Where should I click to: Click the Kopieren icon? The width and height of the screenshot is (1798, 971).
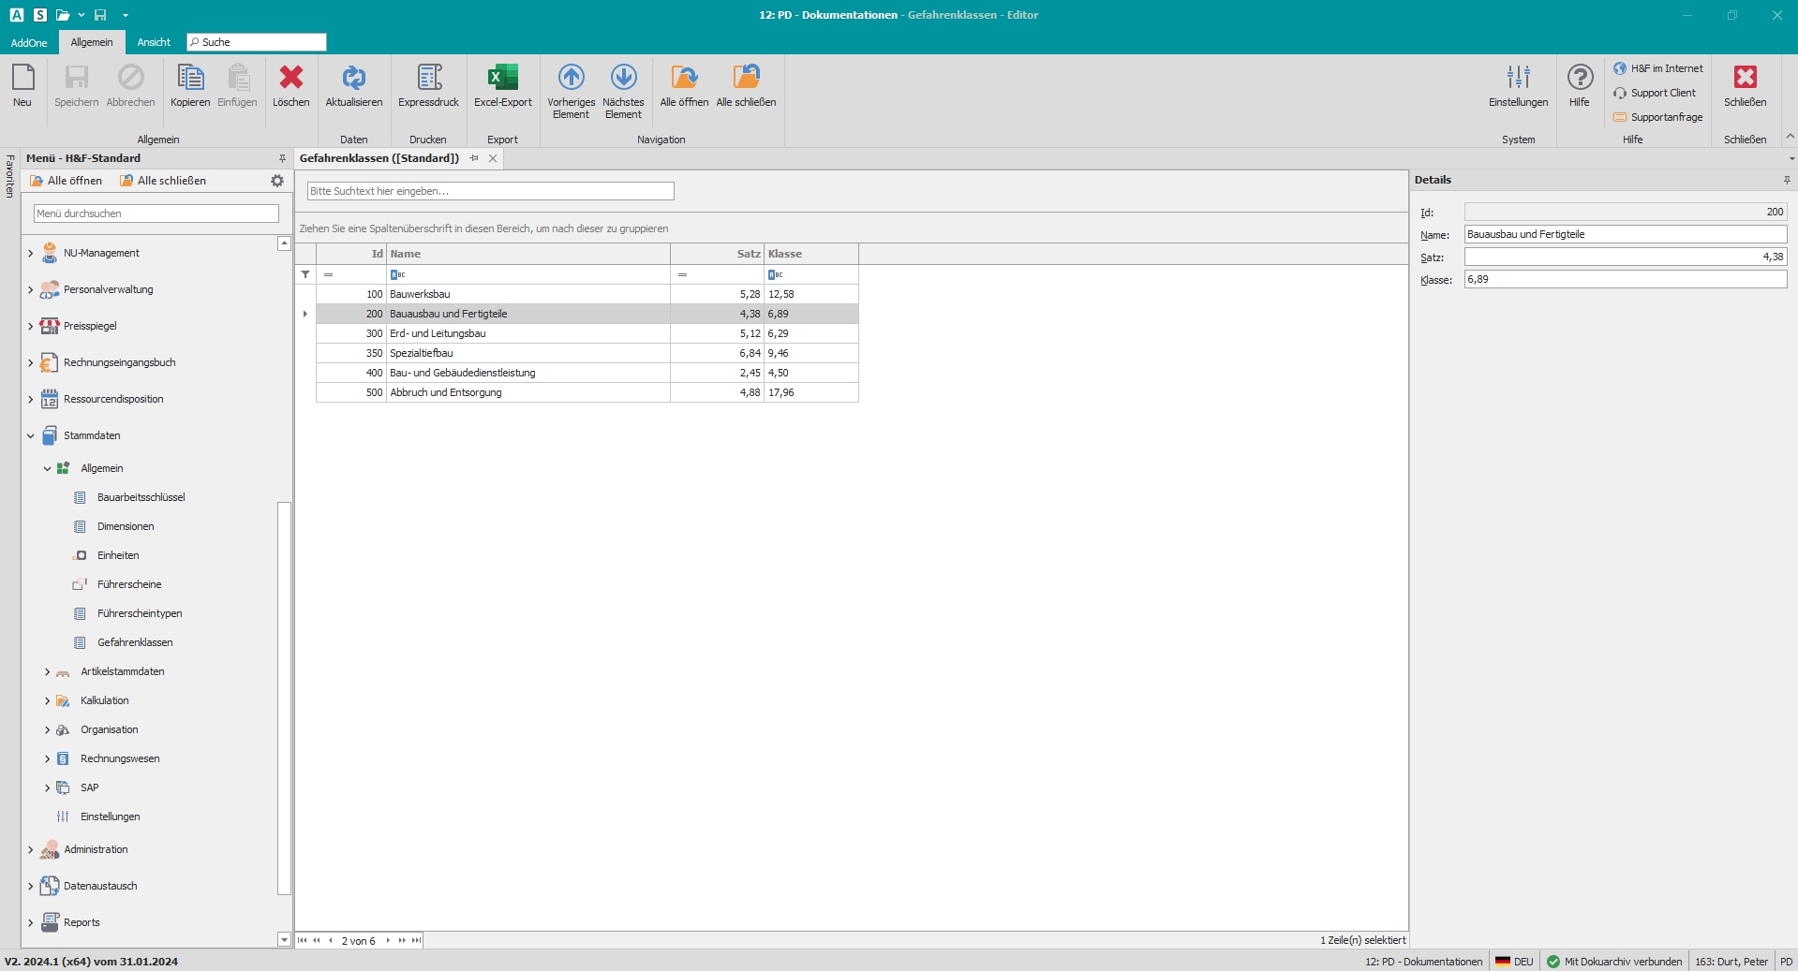point(190,79)
